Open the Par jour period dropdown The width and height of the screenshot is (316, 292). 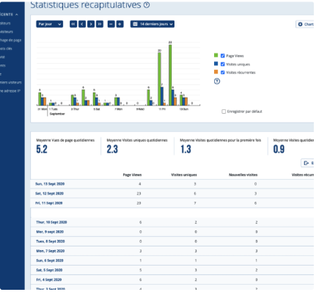[50, 24]
